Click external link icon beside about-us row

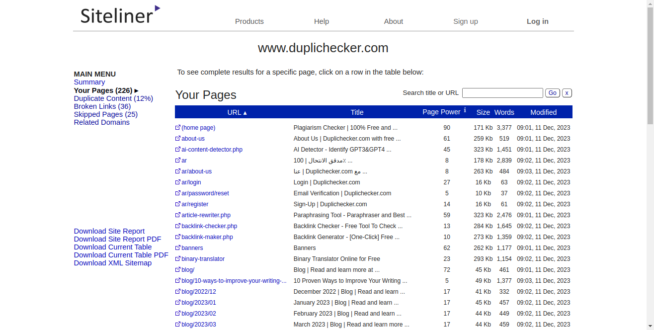(x=178, y=139)
